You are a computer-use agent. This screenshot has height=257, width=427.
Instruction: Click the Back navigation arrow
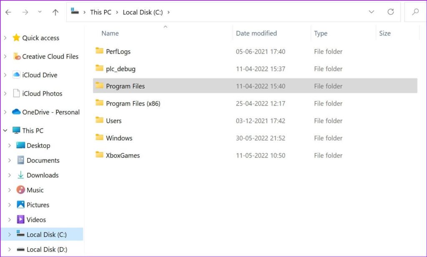point(8,12)
